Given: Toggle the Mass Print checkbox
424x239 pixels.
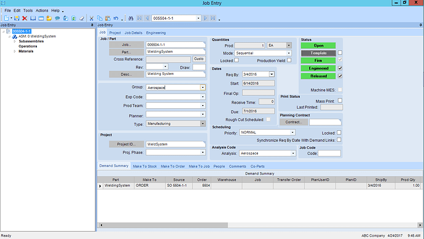Looking at the screenshot, I should pyautogui.click(x=340, y=101).
